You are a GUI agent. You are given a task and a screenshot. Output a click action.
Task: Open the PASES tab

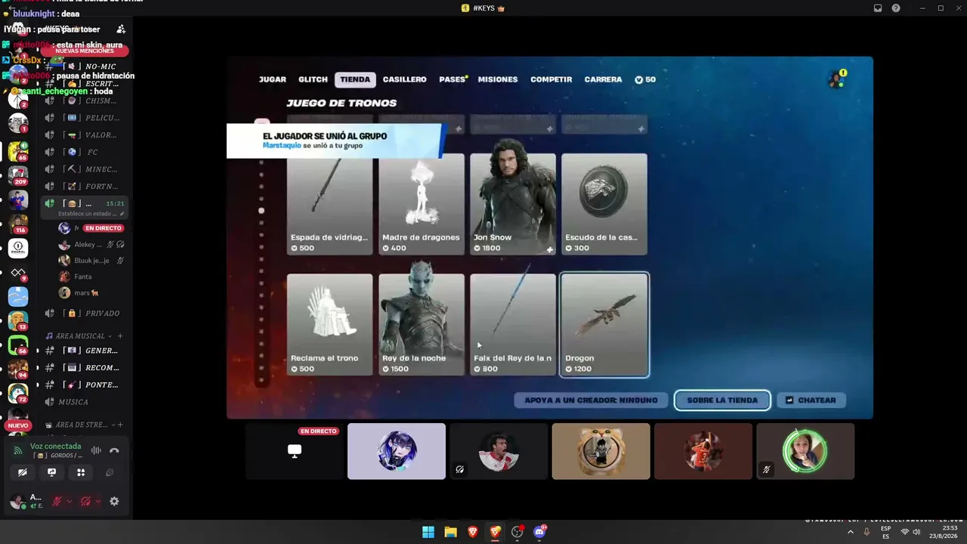pos(453,79)
